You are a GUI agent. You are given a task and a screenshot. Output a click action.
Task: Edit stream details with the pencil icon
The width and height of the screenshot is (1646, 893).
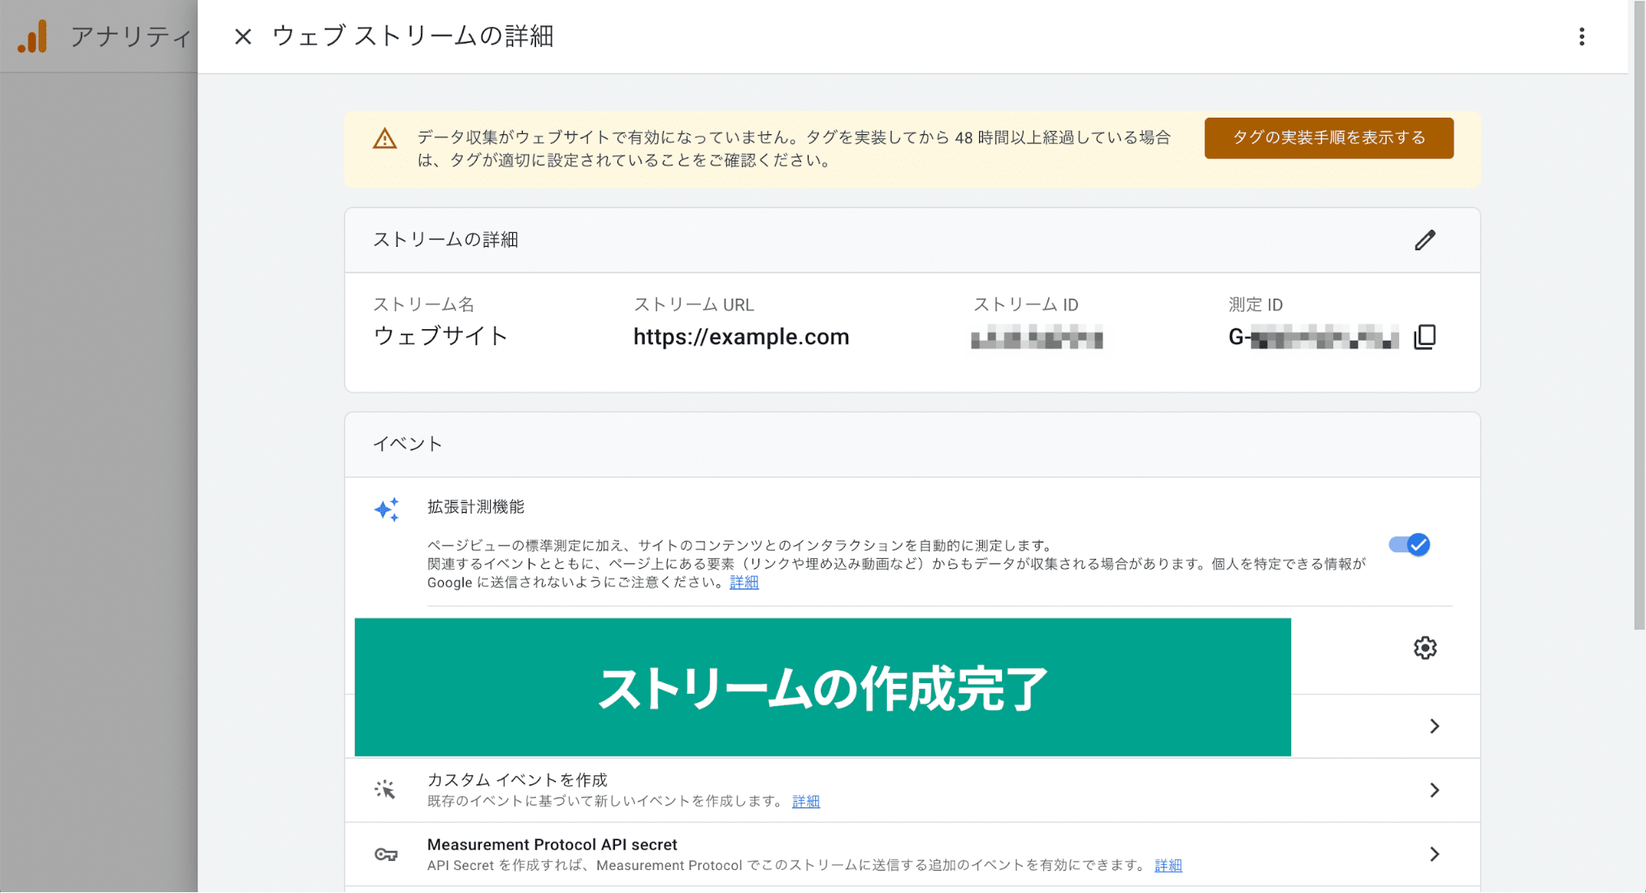(1425, 240)
